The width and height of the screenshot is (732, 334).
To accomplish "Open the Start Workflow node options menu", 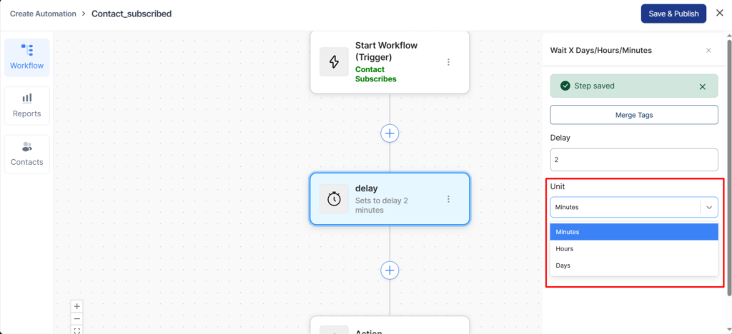I will click(x=449, y=62).
